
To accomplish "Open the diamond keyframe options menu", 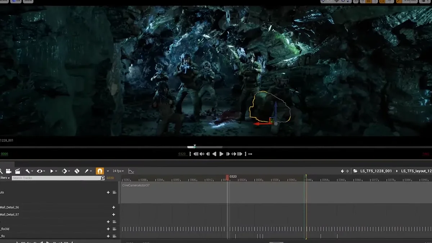I will coord(66,171).
